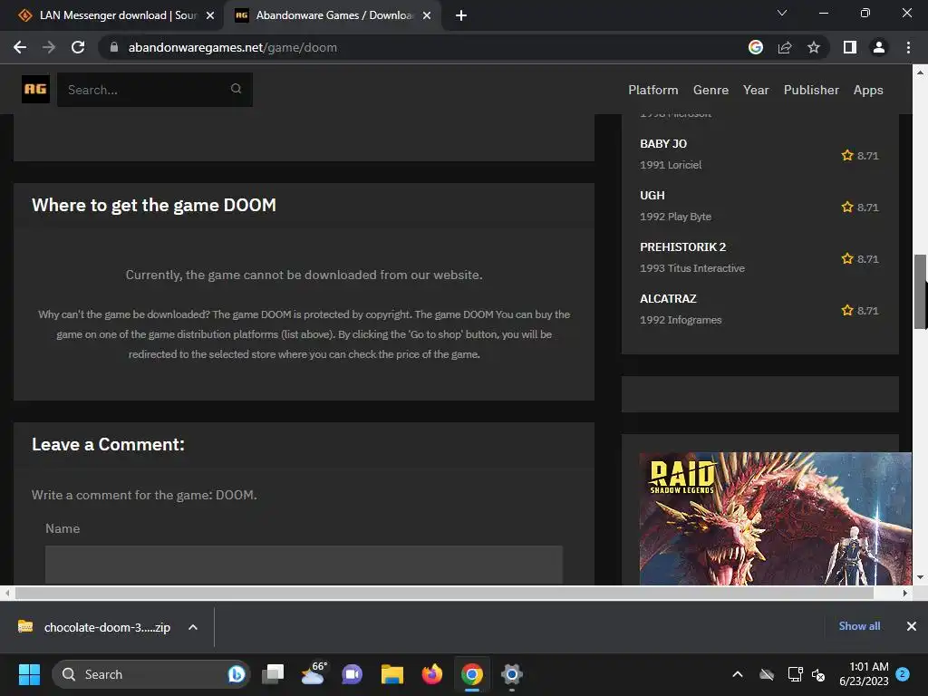
Task: Open a new browser tab
Action: point(461,15)
